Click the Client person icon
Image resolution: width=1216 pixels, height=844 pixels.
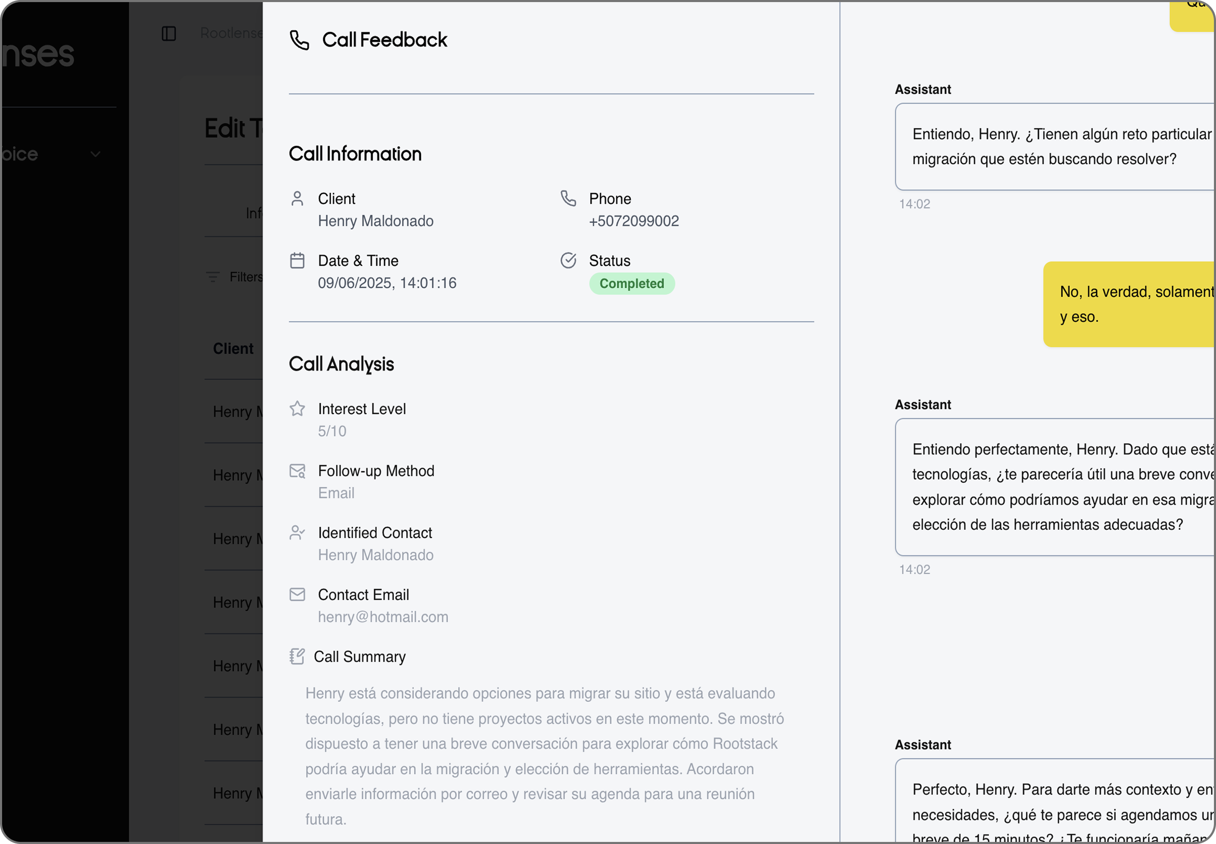tap(297, 199)
